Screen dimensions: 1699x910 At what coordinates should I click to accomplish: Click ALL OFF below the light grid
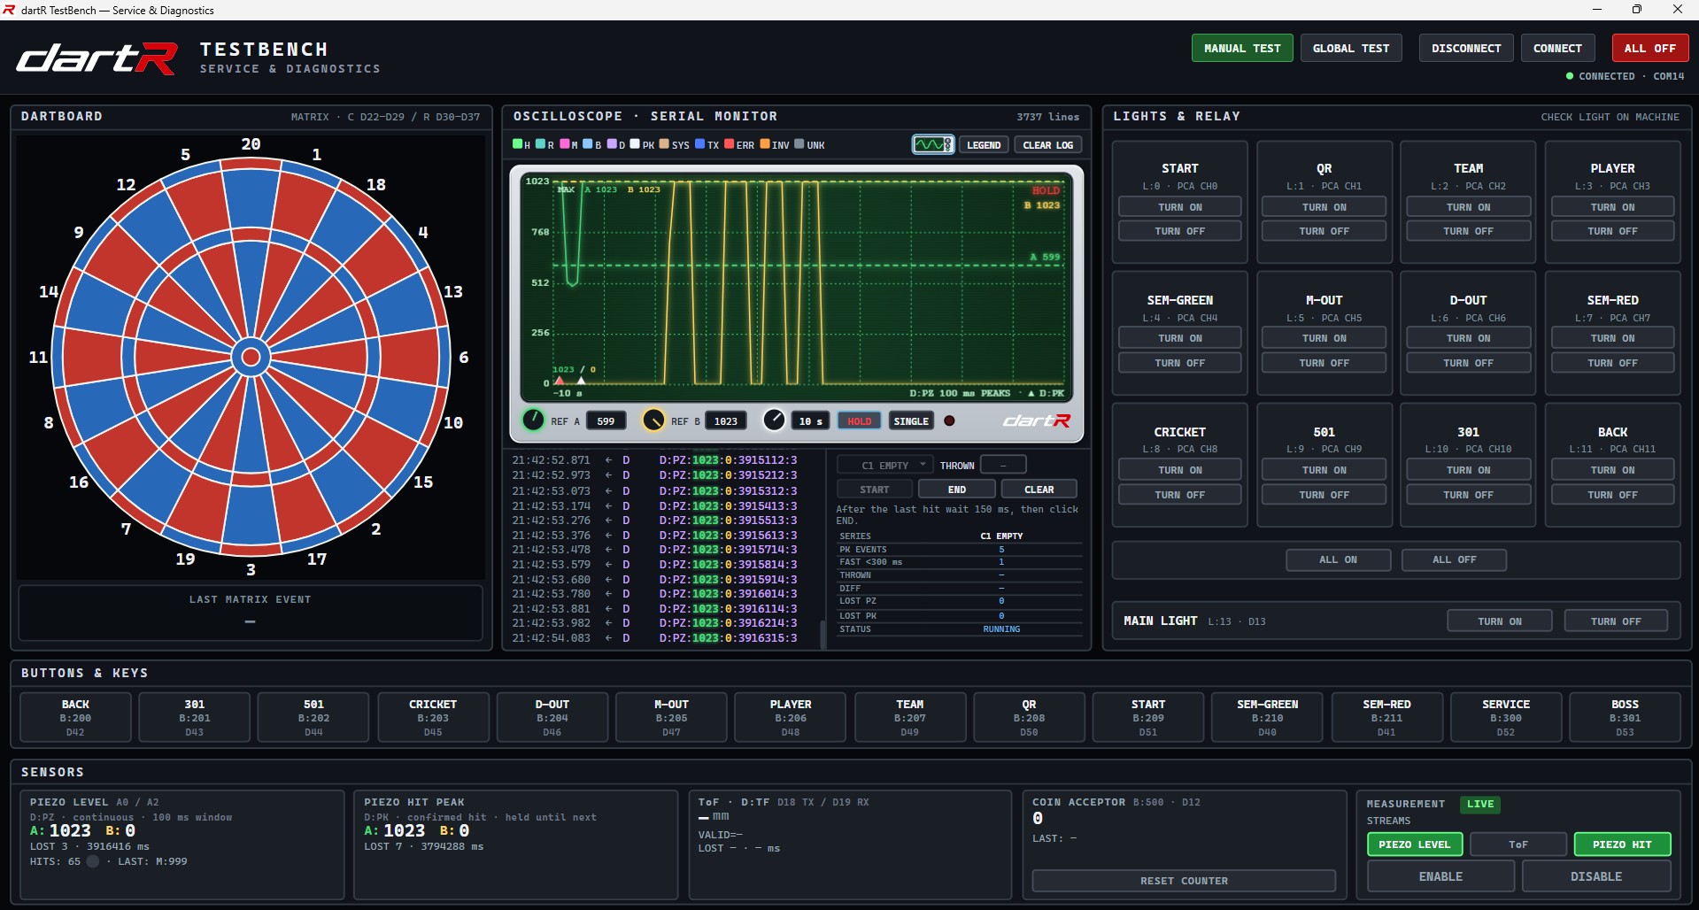coord(1454,559)
